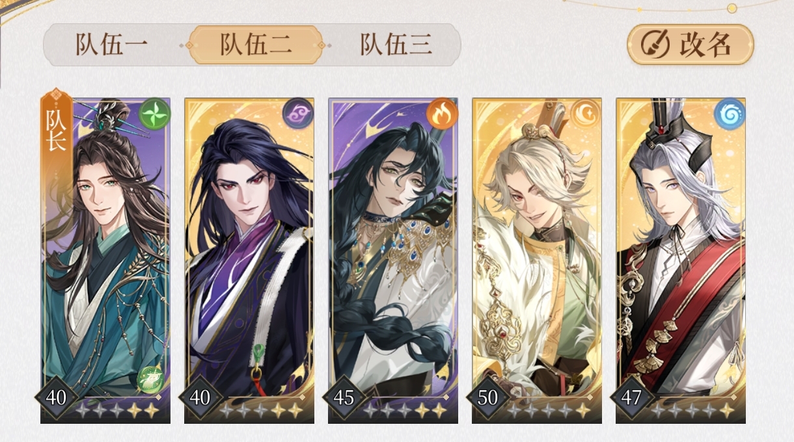
Task: Click the green orb badge on first card
Action: point(151,379)
